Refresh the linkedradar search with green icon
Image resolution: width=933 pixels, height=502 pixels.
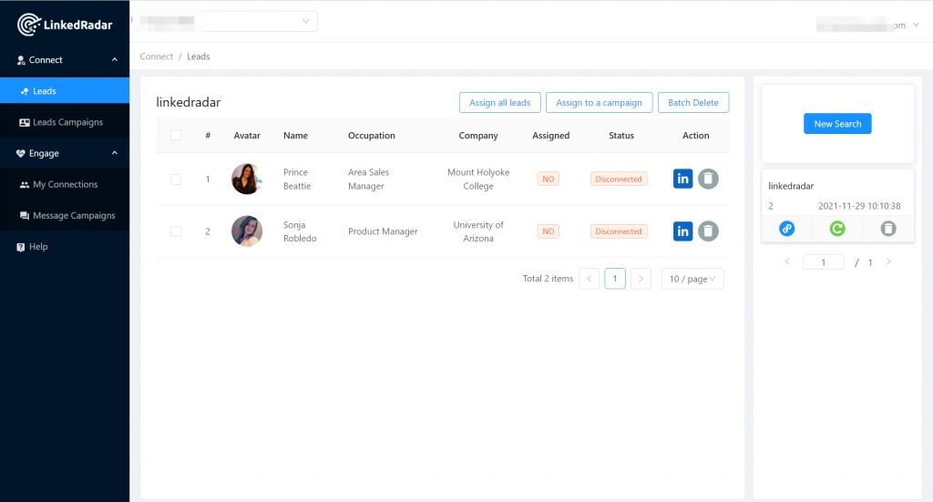[836, 229]
